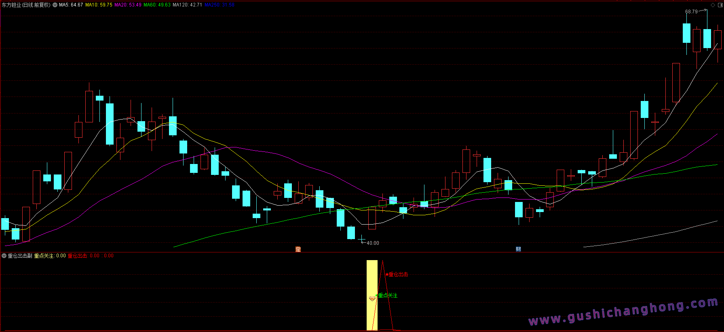Click the blue 财 financial report marker
The width and height of the screenshot is (724, 332).
tap(518, 249)
